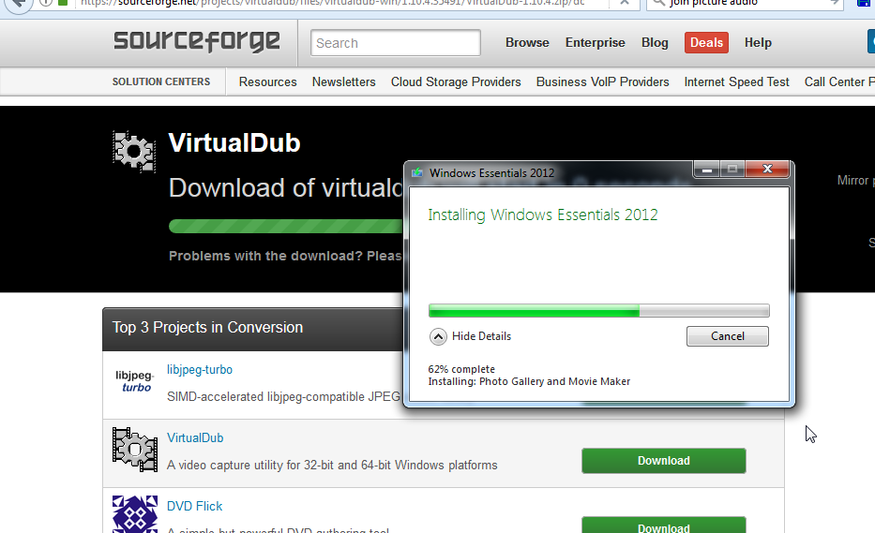Screen dimensions: 875x533
Task: Click browser back arrow button
Action: point(18,4)
